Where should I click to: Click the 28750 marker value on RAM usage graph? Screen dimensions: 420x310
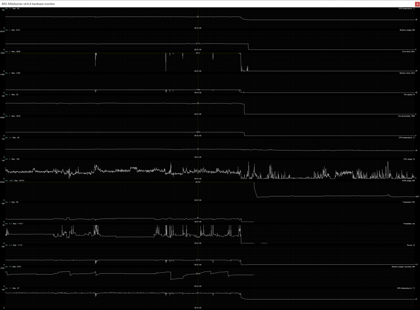coord(198,182)
